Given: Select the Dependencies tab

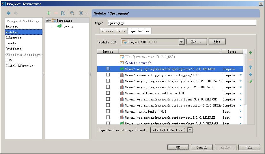Looking at the screenshot, I should pyautogui.click(x=139, y=31).
